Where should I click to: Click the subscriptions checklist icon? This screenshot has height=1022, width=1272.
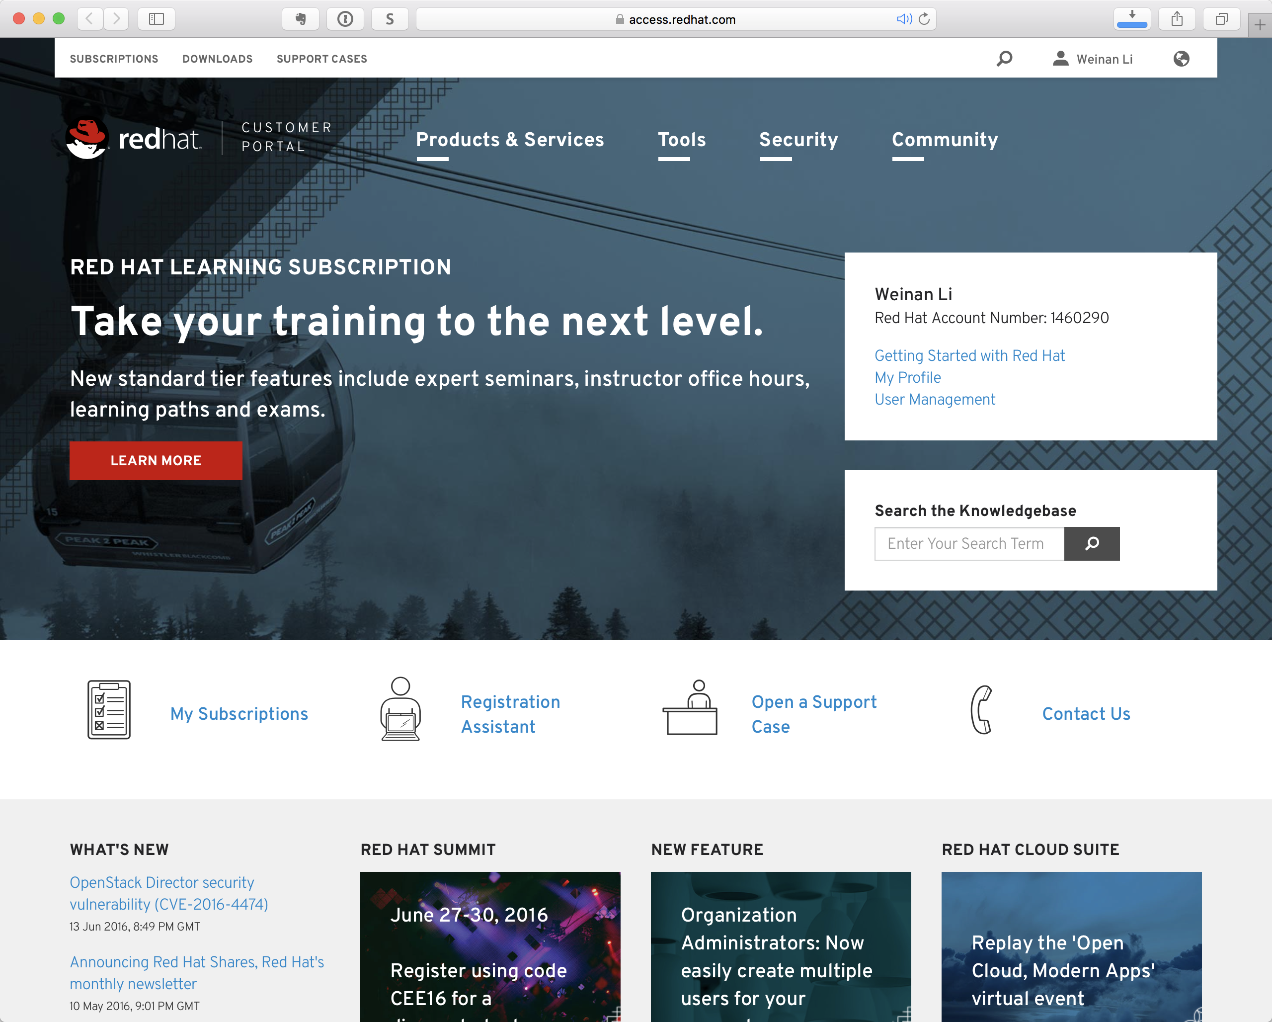(x=109, y=709)
